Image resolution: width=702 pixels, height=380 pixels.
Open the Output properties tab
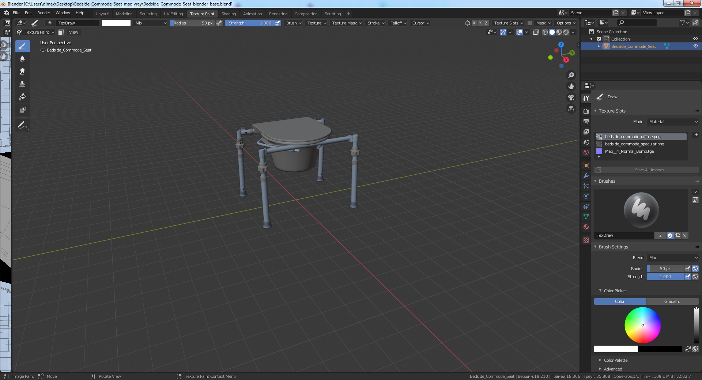[586, 121]
